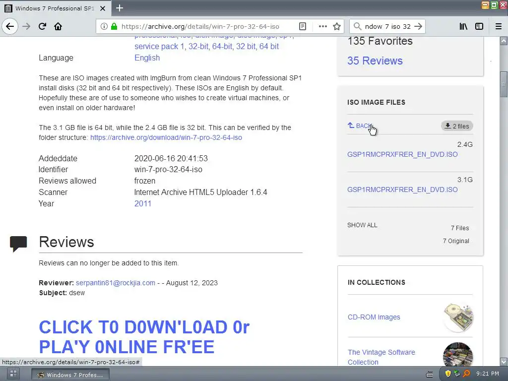Reload the current page

pyautogui.click(x=43, y=26)
